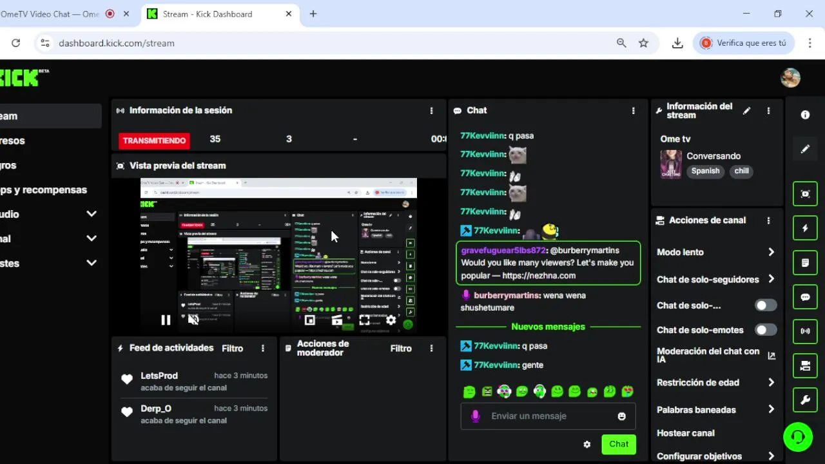Viewport: 825px width, 464px height.
Task: Click the browser address bar URL
Action: pyautogui.click(x=117, y=43)
